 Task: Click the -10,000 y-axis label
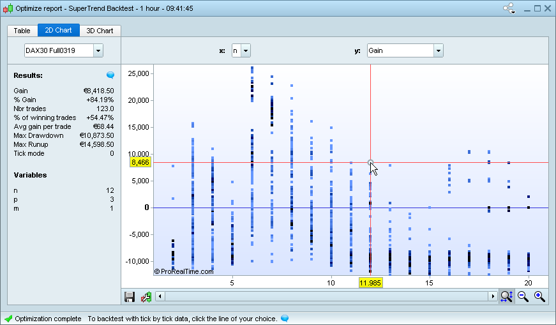pyautogui.click(x=137, y=261)
